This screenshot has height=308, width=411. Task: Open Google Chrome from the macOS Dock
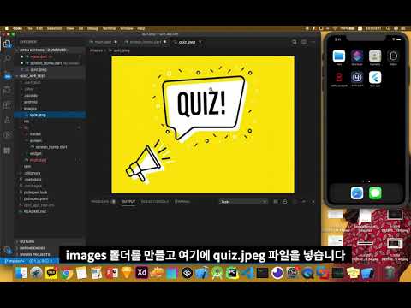pos(66,273)
